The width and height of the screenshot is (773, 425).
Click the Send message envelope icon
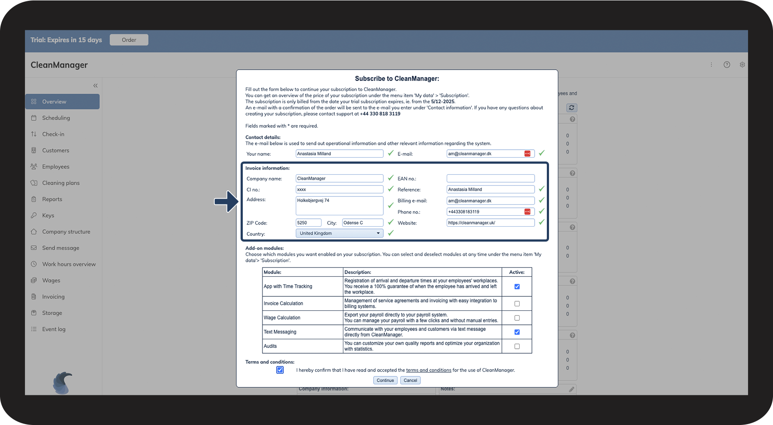[x=34, y=248]
